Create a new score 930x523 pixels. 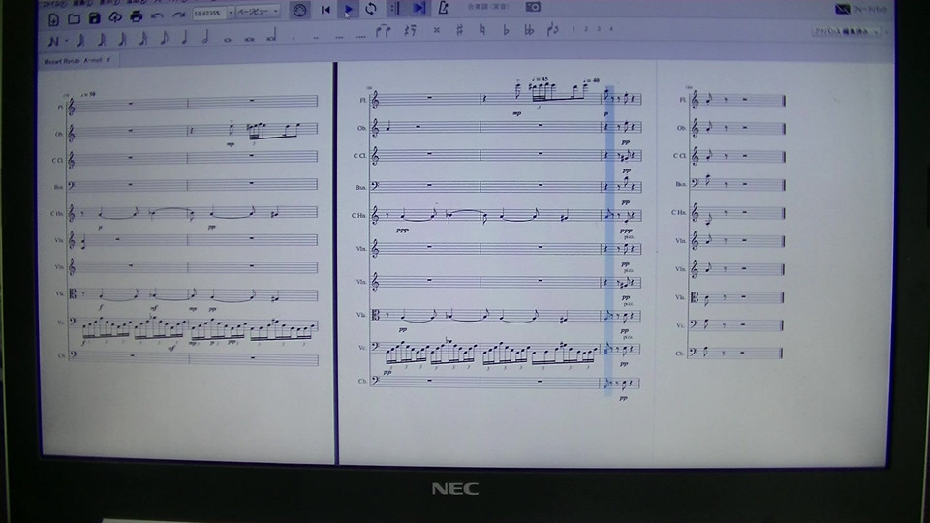click(53, 19)
